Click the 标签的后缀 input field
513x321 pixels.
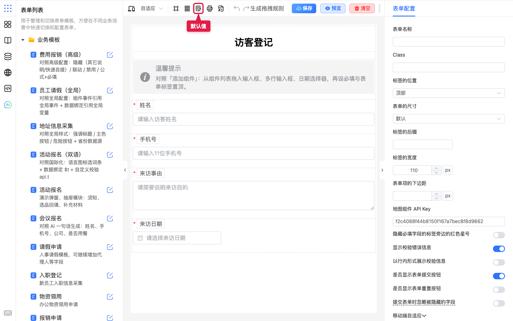[x=423, y=144]
